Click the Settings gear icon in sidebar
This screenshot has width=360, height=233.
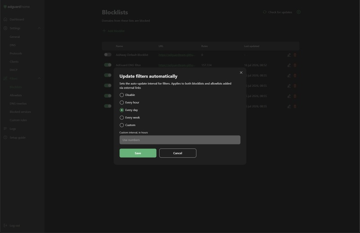[x=5, y=28]
